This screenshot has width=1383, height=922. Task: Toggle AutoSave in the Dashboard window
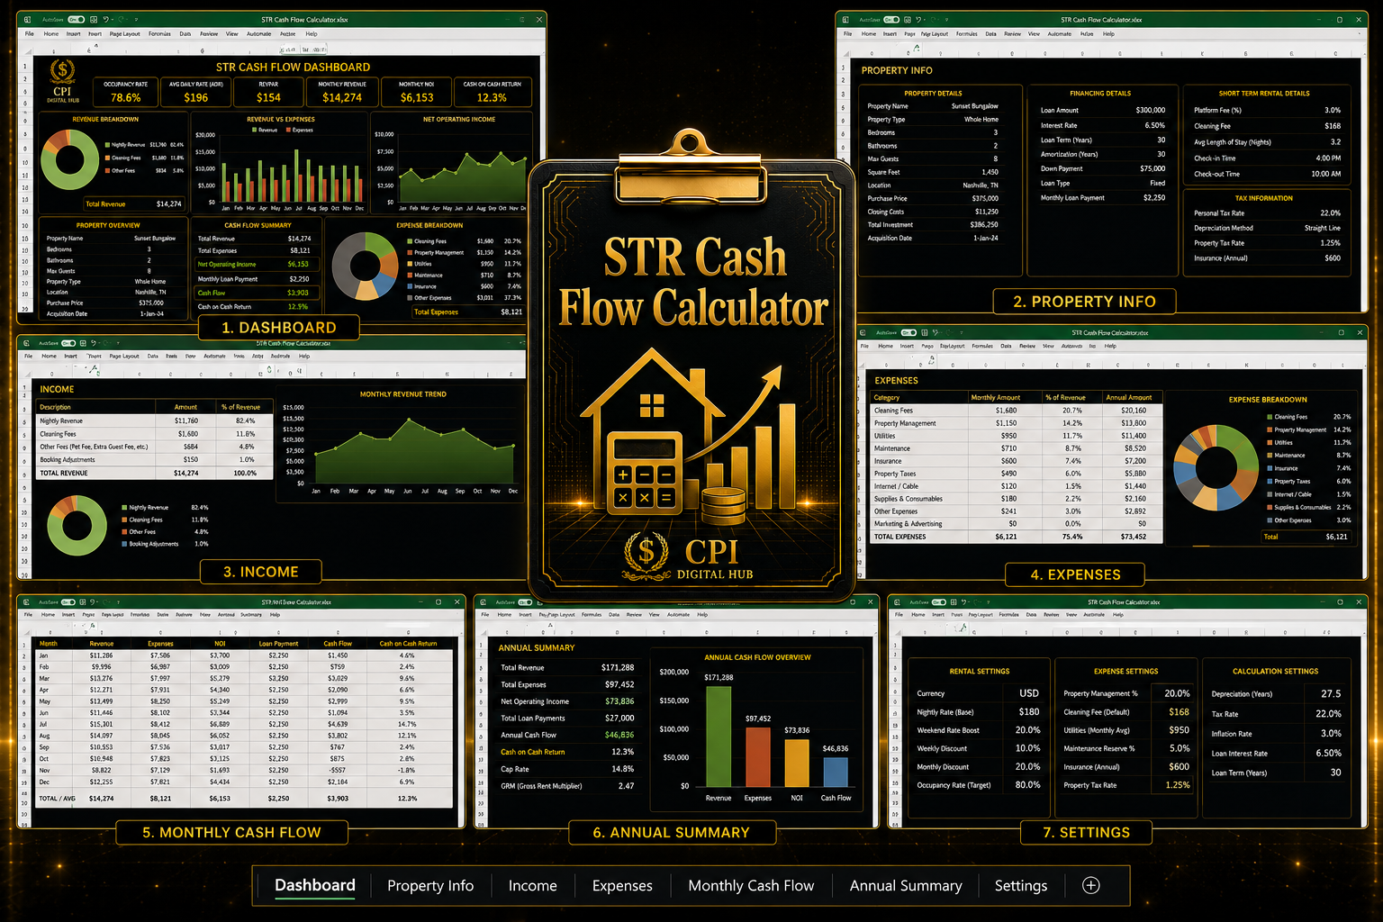pos(77,19)
